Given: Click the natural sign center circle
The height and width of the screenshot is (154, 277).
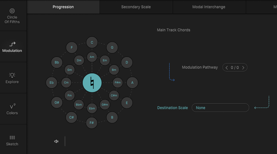Looking at the screenshot, I should [x=92, y=83].
